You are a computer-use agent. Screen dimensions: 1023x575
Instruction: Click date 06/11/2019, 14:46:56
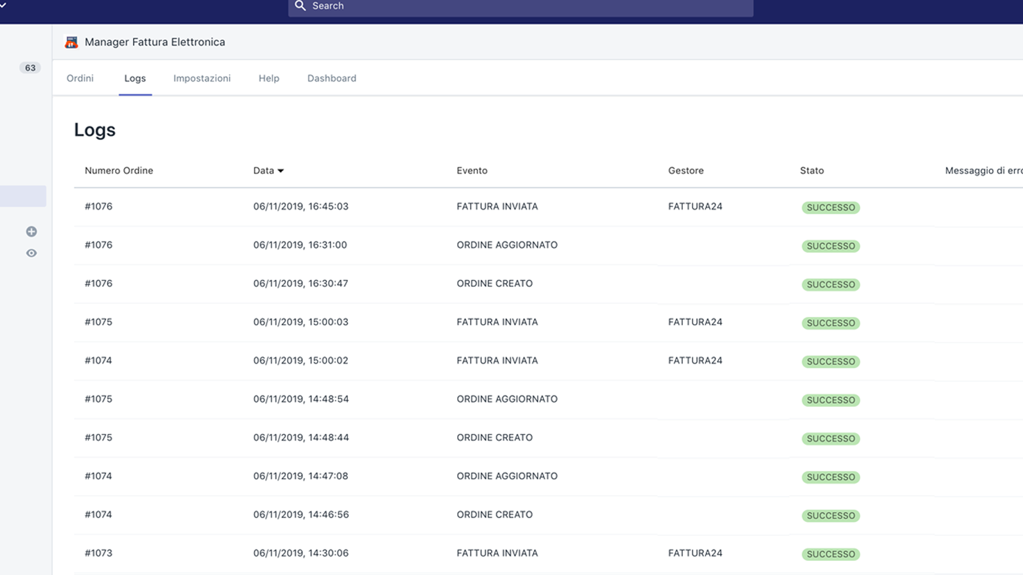click(x=301, y=514)
